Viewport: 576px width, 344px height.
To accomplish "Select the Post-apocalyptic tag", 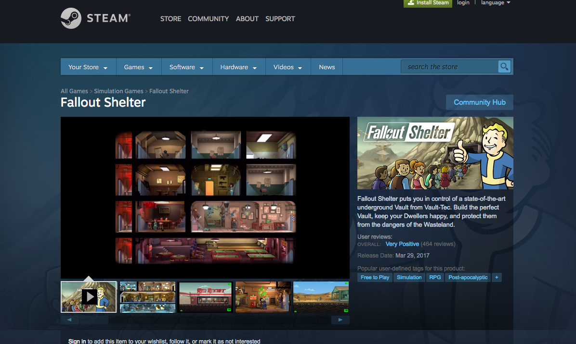I will coord(468,277).
